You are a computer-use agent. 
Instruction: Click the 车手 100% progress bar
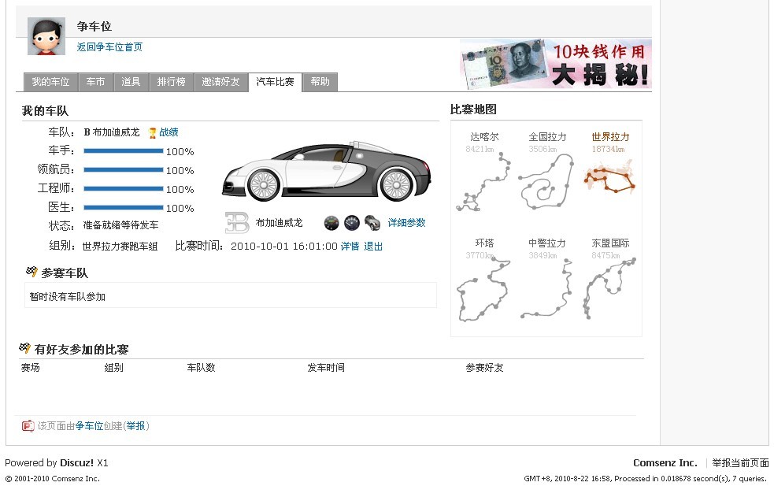tap(124, 151)
